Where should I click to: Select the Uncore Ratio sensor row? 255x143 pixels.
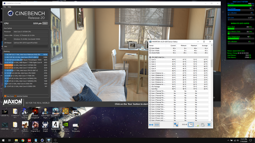click(178, 53)
